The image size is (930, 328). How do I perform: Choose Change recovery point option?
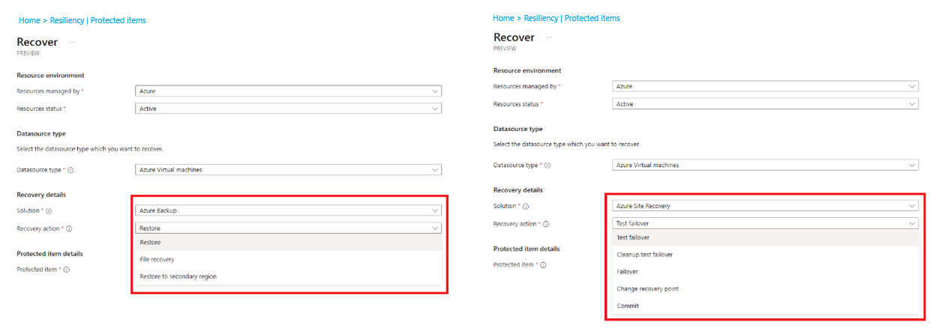click(765, 289)
